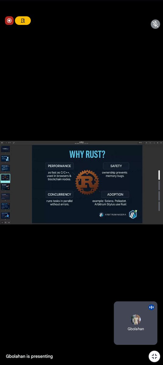Click the PERFORMANCE label on the slide
The image size is (163, 365).
[59, 166]
